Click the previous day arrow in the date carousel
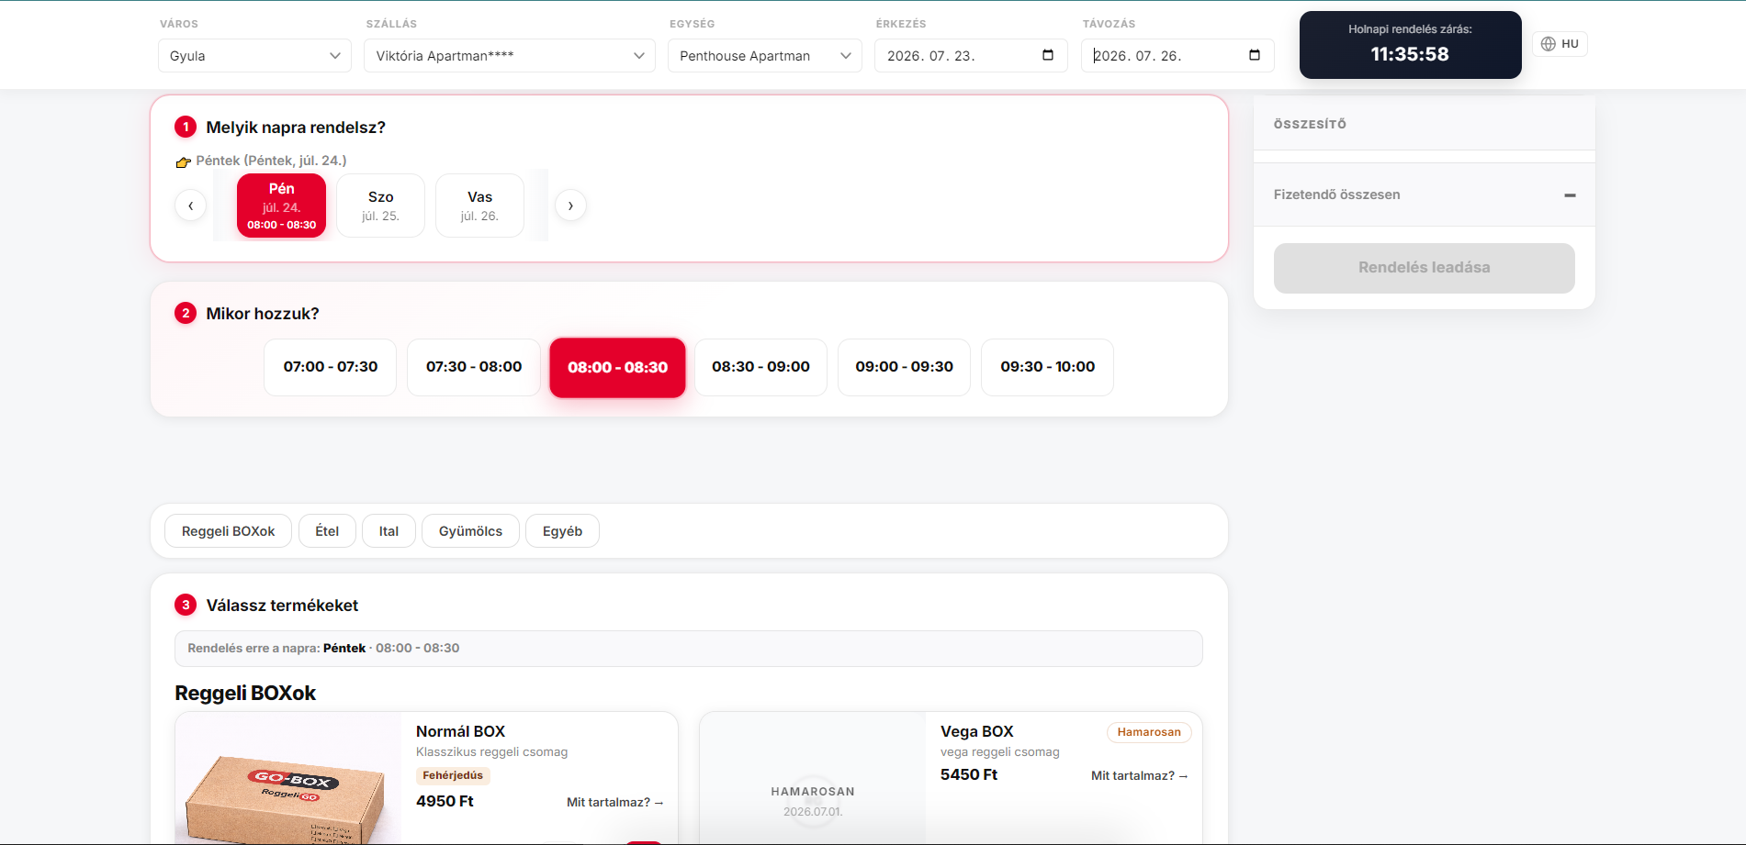Image resolution: width=1746 pixels, height=845 pixels. tap(190, 206)
